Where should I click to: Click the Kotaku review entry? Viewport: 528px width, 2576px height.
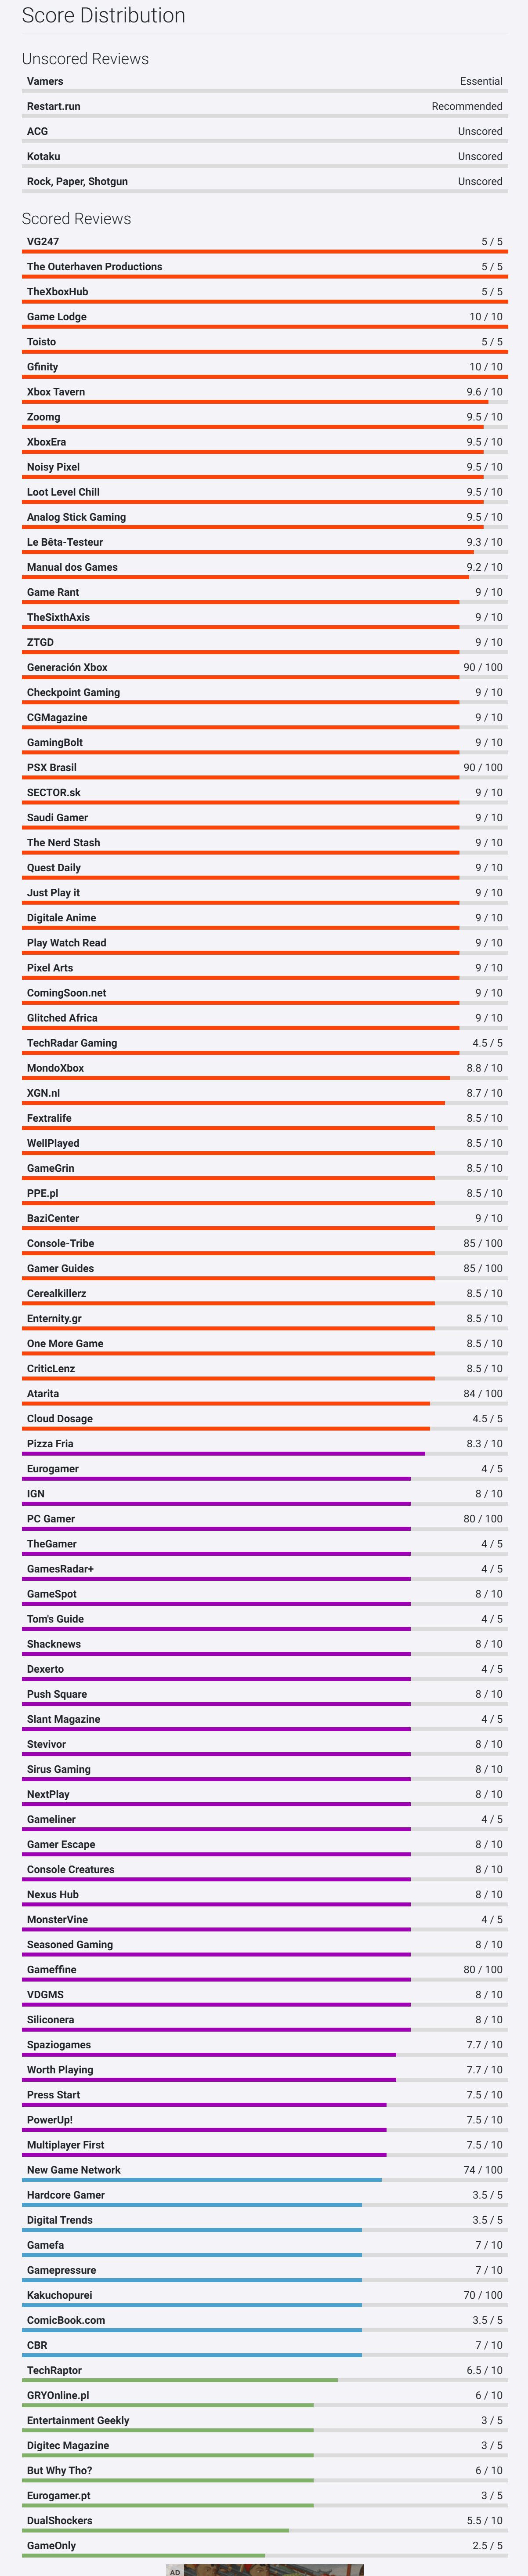pyautogui.click(x=43, y=157)
